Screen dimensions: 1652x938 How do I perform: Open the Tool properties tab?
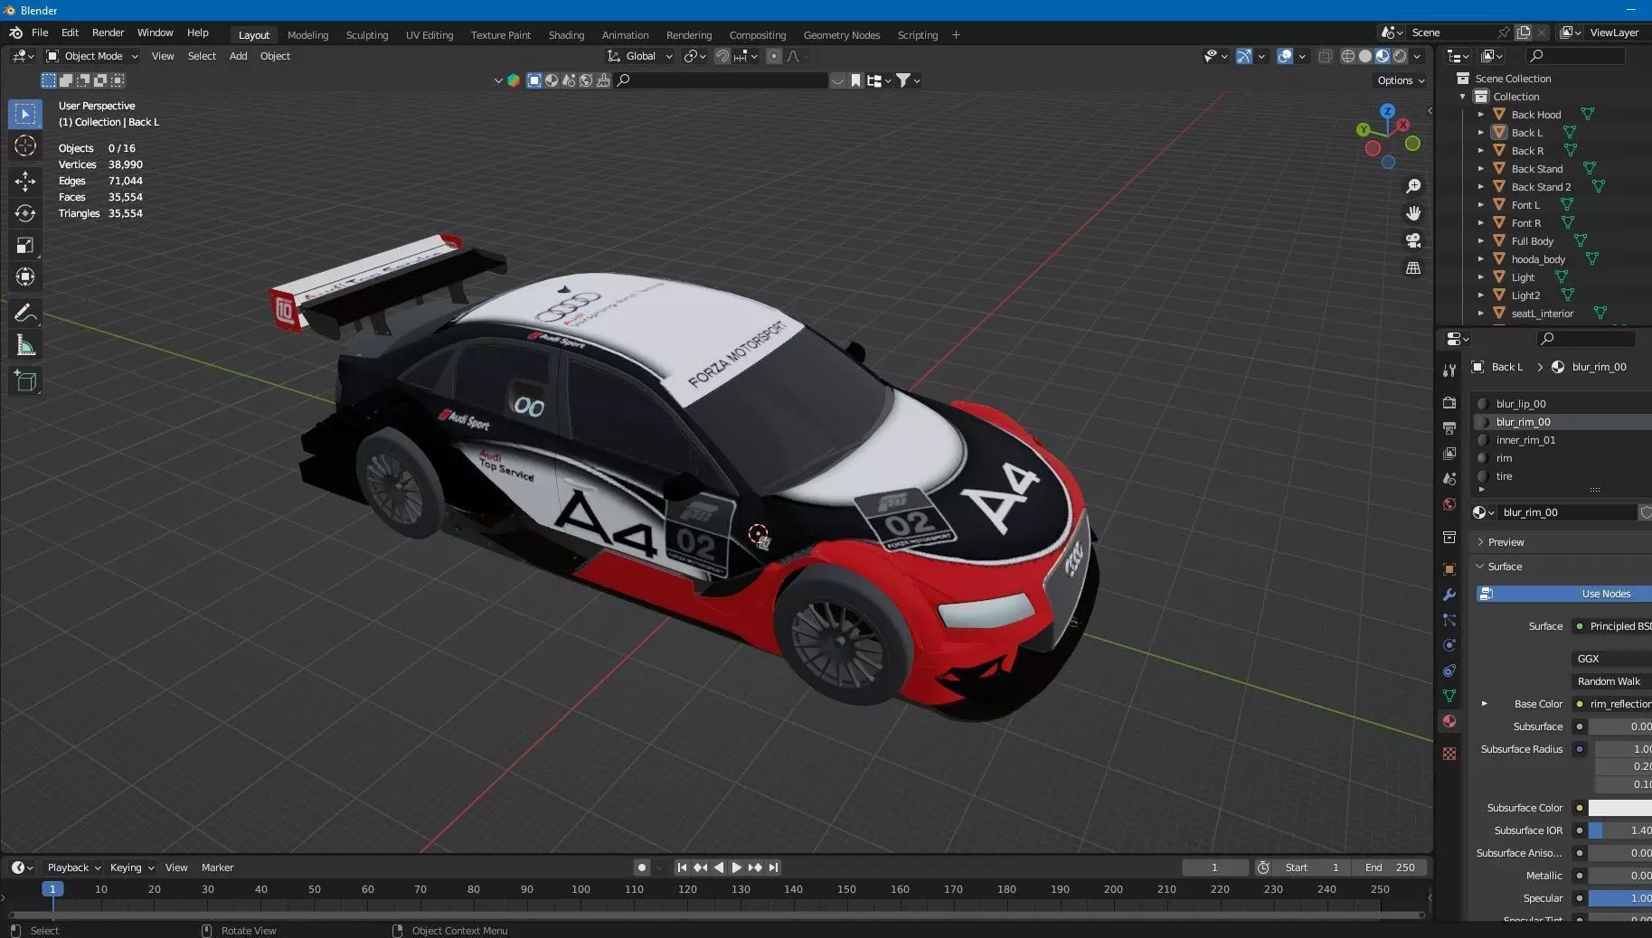(x=1449, y=371)
